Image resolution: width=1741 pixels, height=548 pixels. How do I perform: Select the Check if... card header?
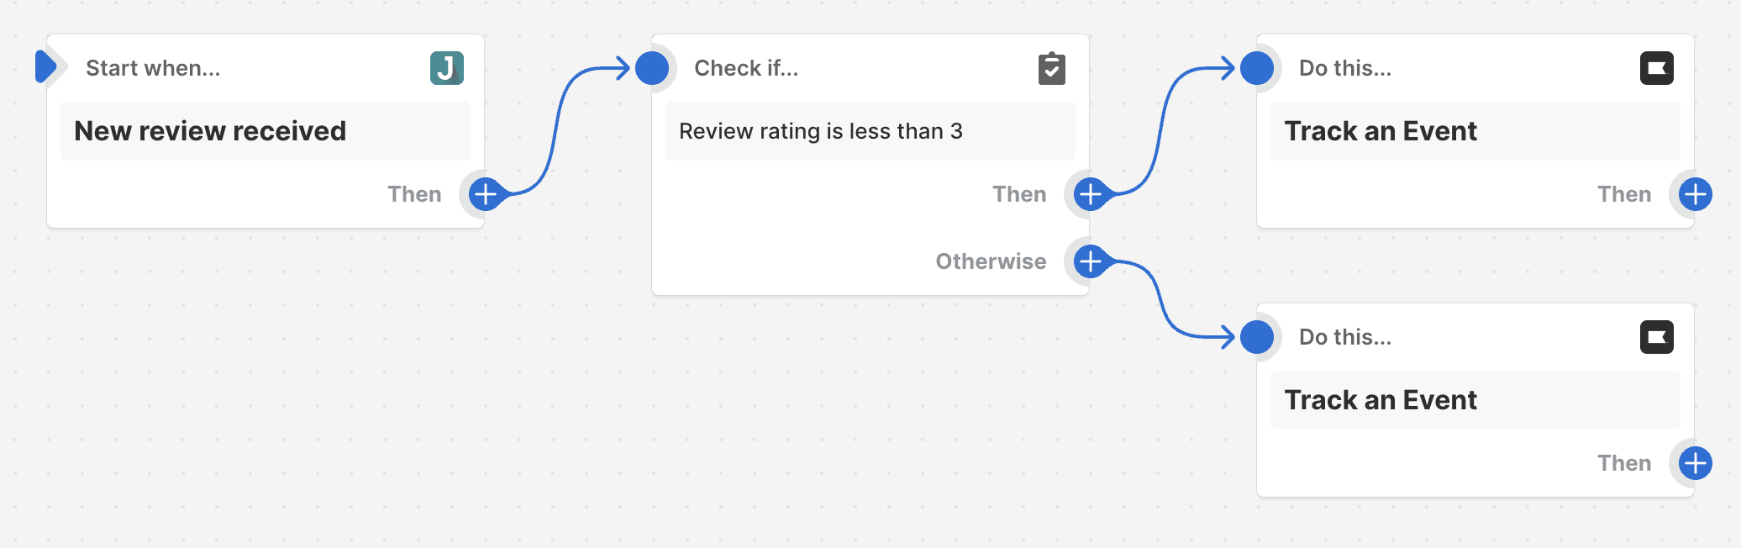pyautogui.click(x=746, y=68)
